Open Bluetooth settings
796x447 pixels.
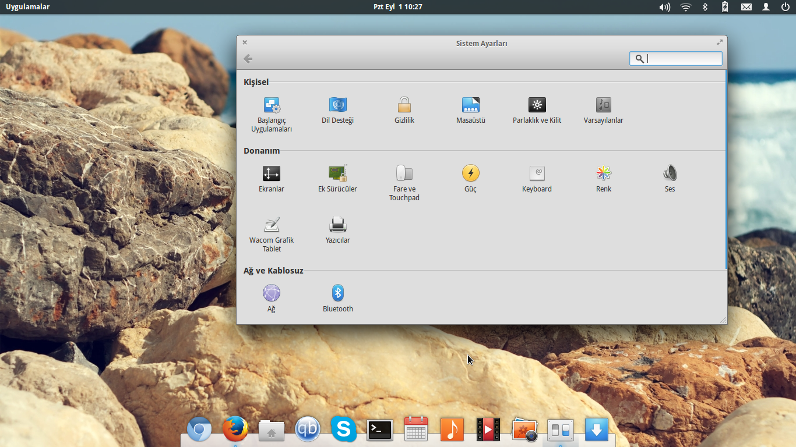(338, 299)
